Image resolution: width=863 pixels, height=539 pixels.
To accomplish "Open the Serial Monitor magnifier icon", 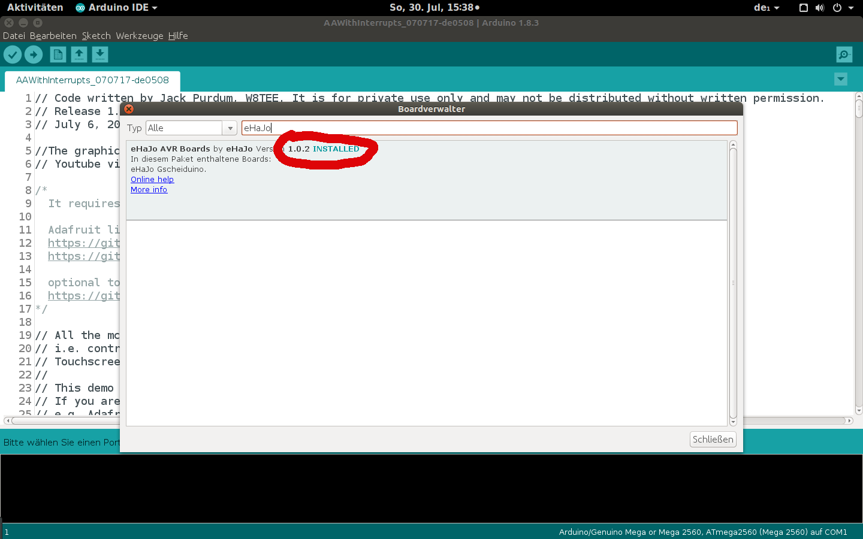I will (844, 54).
